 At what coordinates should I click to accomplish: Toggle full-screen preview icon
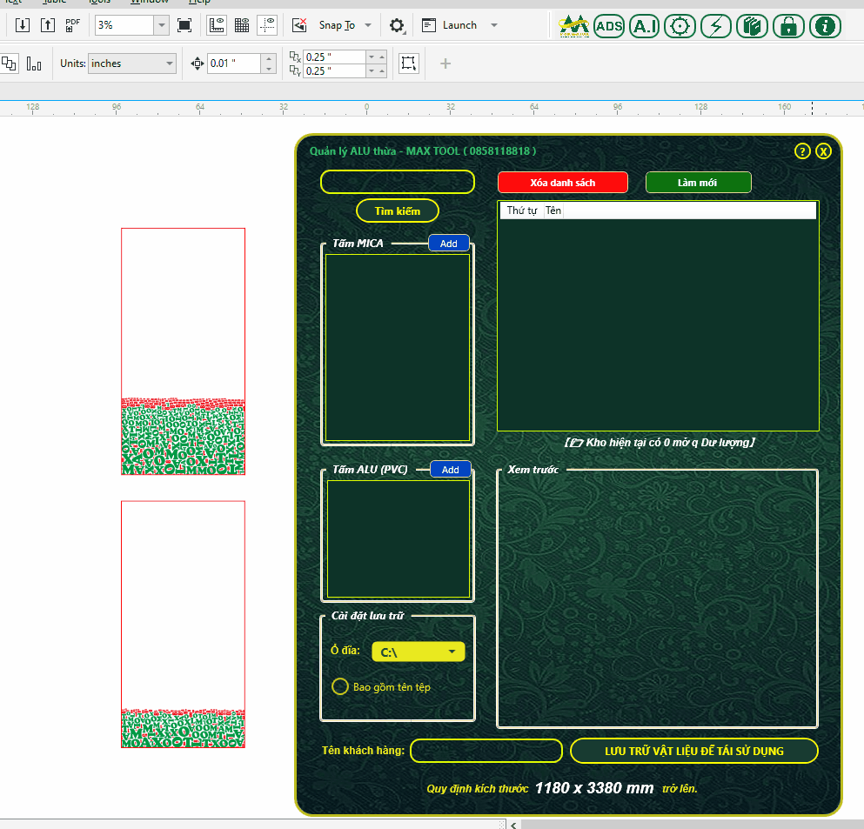(x=184, y=25)
